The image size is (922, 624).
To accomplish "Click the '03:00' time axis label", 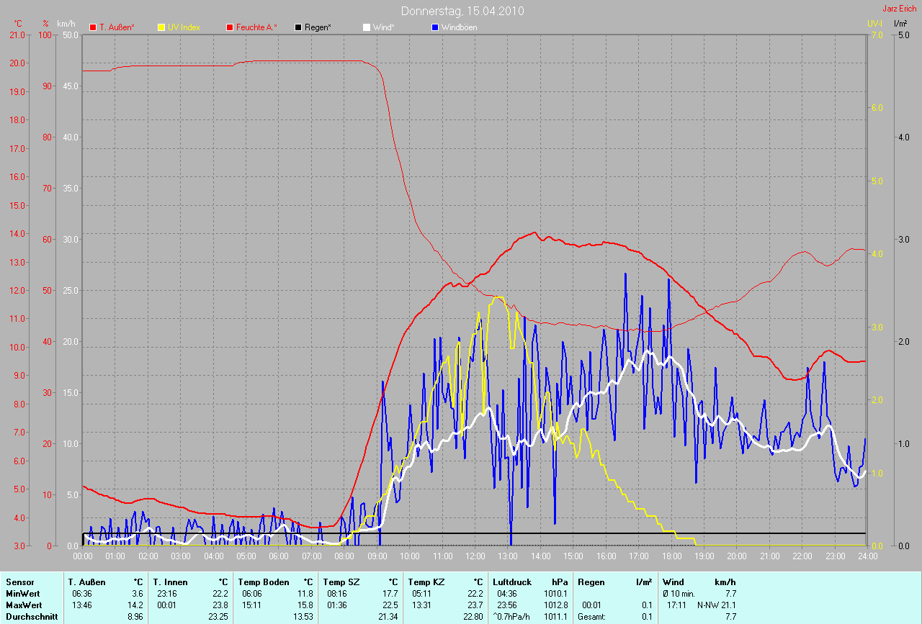I will tap(181, 556).
